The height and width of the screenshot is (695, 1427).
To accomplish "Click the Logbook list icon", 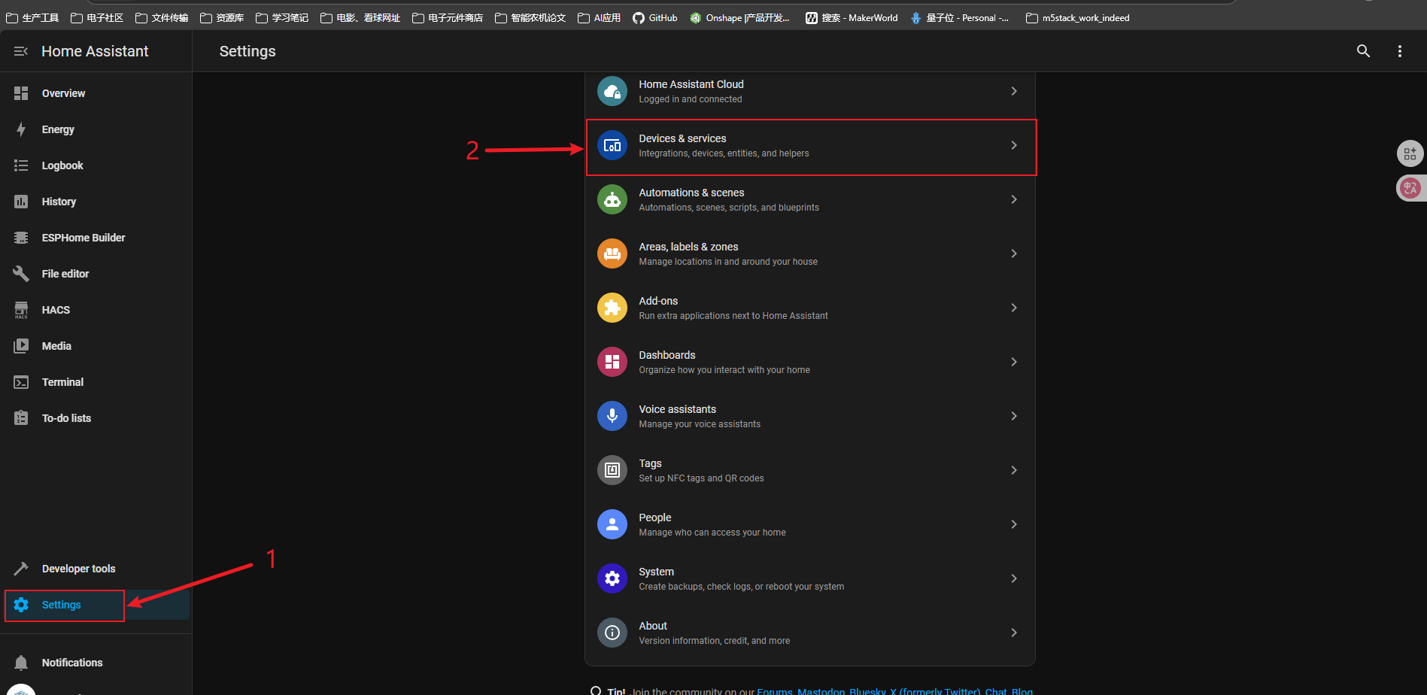I will pos(21,165).
